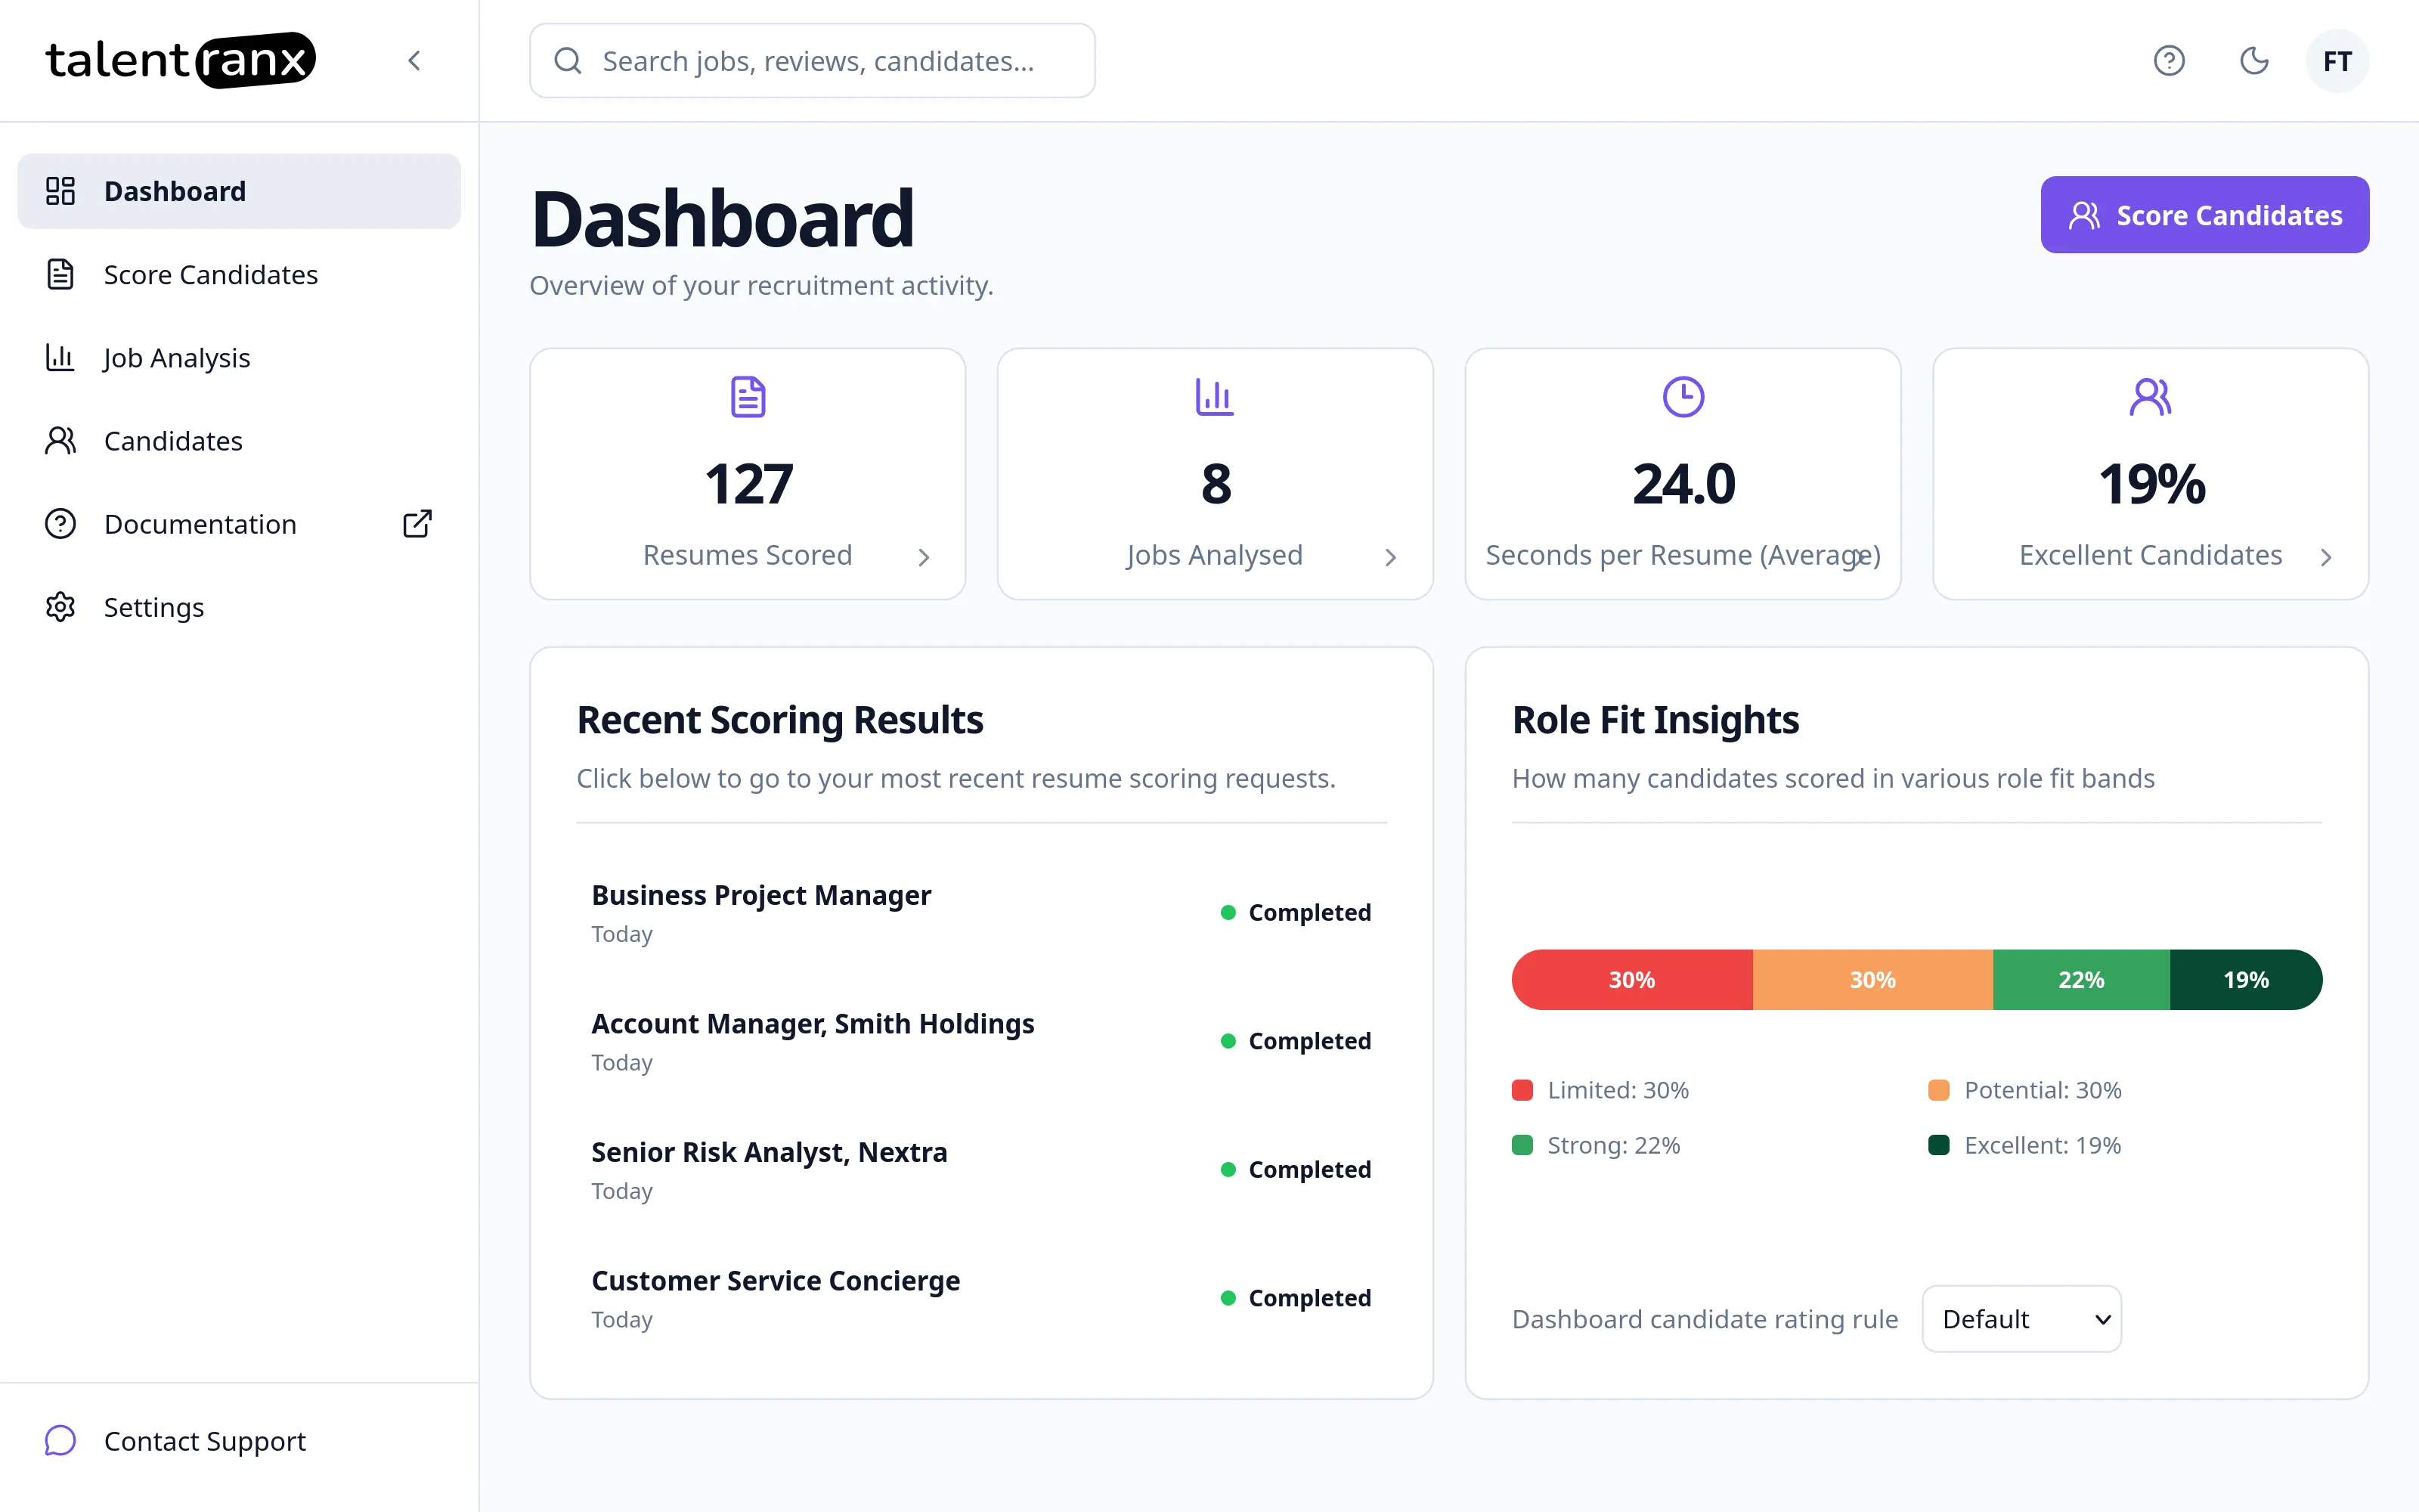Open the Dashboard candidate rating rule dropdown
Screen dimensions: 2419x1512
pos(2022,1319)
